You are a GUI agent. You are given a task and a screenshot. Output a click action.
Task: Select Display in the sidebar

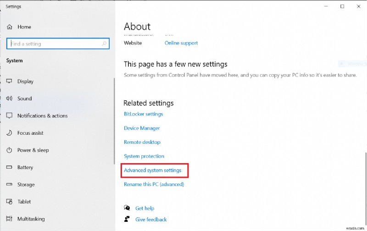tap(25, 82)
